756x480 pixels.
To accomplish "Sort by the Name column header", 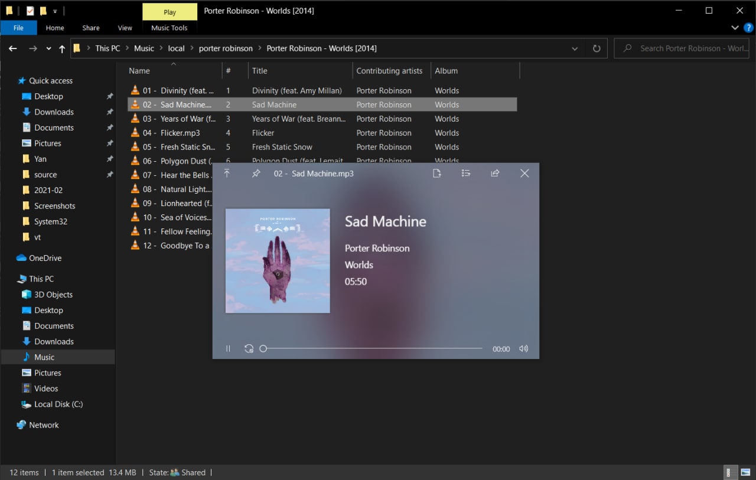I will pos(175,71).
